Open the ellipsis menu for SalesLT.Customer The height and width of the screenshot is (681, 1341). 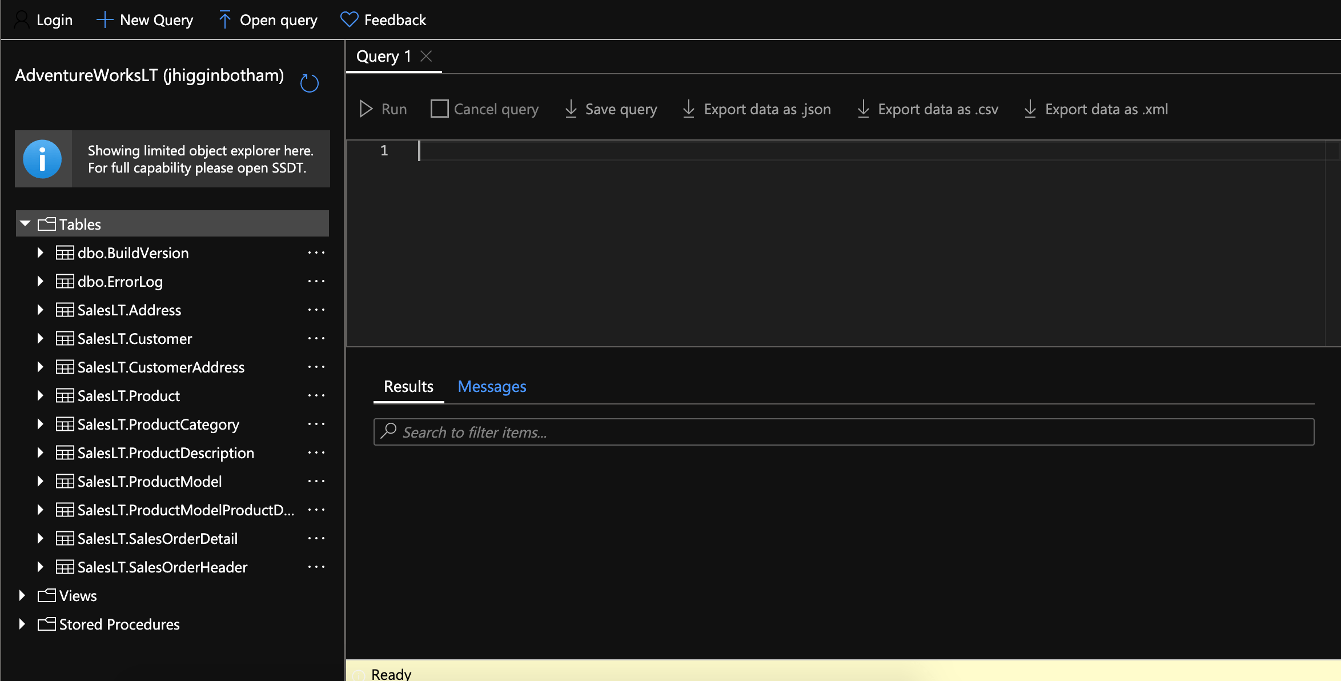(316, 339)
